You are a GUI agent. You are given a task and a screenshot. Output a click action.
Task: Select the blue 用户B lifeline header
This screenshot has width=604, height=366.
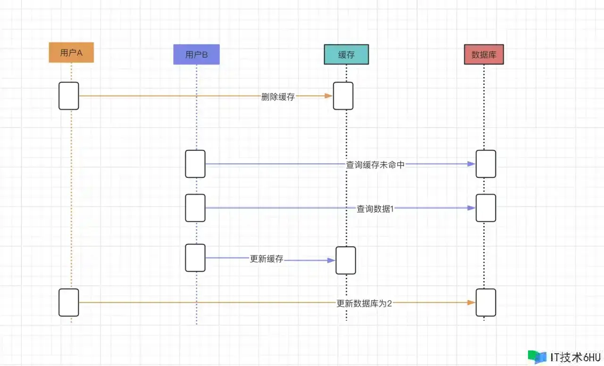196,54
